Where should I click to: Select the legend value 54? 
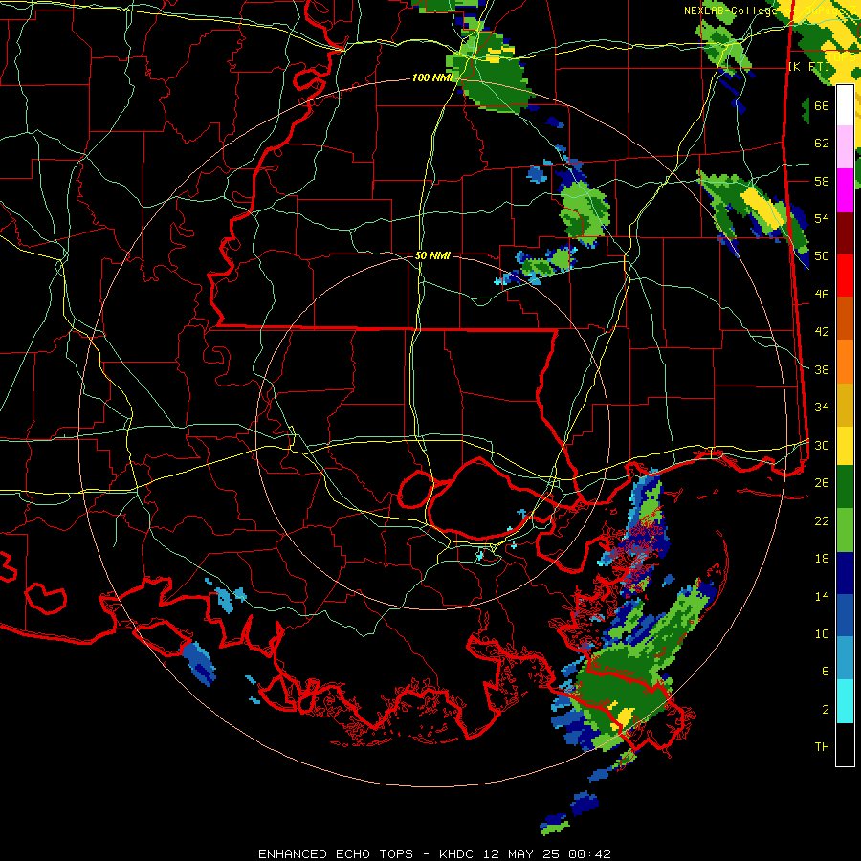822,218
